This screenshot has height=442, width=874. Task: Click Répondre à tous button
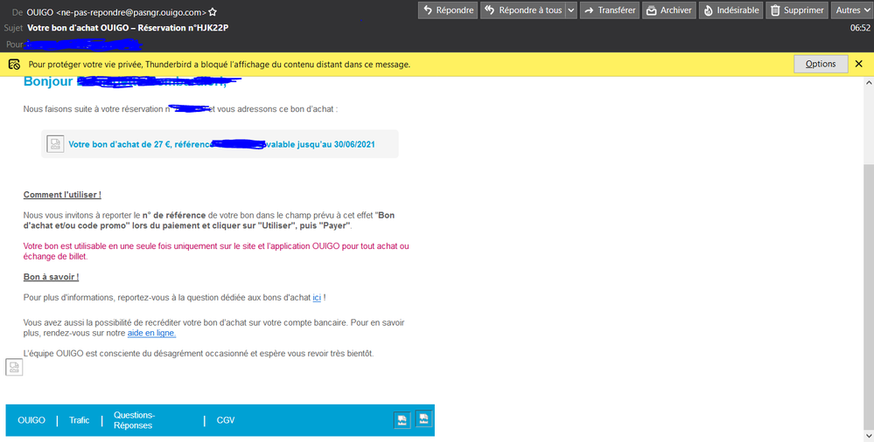click(523, 10)
